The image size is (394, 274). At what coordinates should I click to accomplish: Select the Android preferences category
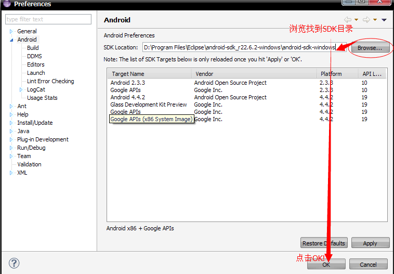coord(27,40)
